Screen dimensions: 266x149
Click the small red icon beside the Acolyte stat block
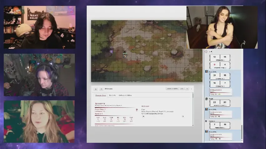[x=137, y=110]
